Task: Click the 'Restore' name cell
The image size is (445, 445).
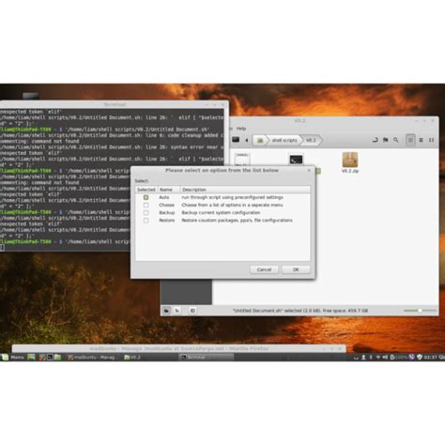Action: (x=166, y=221)
